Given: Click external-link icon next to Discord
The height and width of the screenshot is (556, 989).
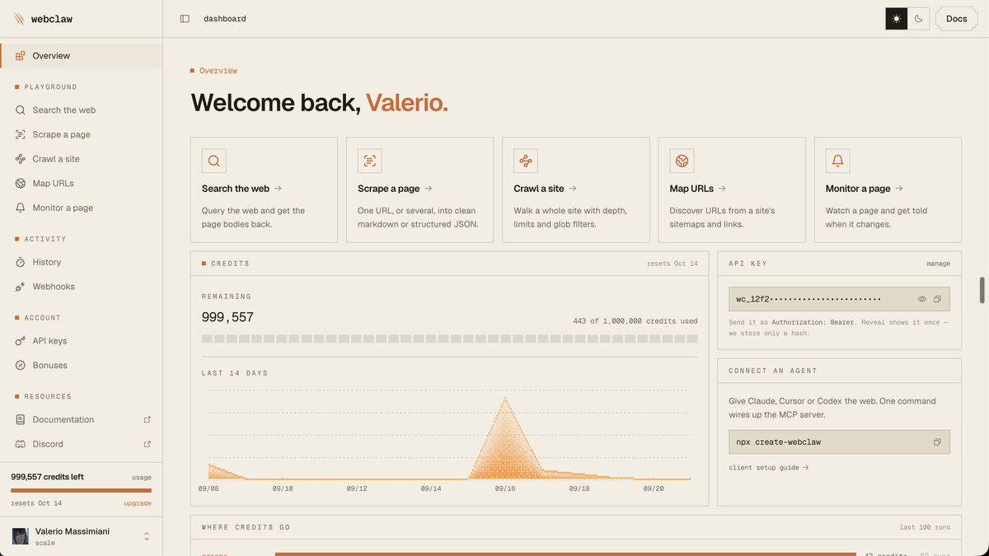Looking at the screenshot, I should click(x=148, y=444).
